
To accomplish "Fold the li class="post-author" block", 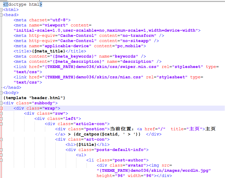I will coord(1,160).
